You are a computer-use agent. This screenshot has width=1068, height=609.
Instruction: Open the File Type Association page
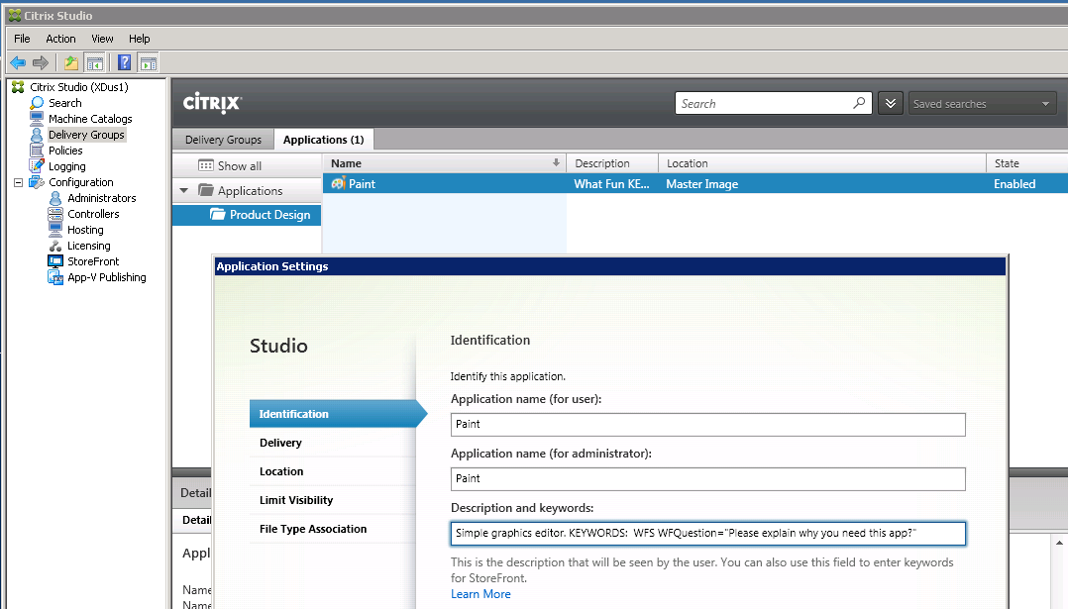click(313, 529)
